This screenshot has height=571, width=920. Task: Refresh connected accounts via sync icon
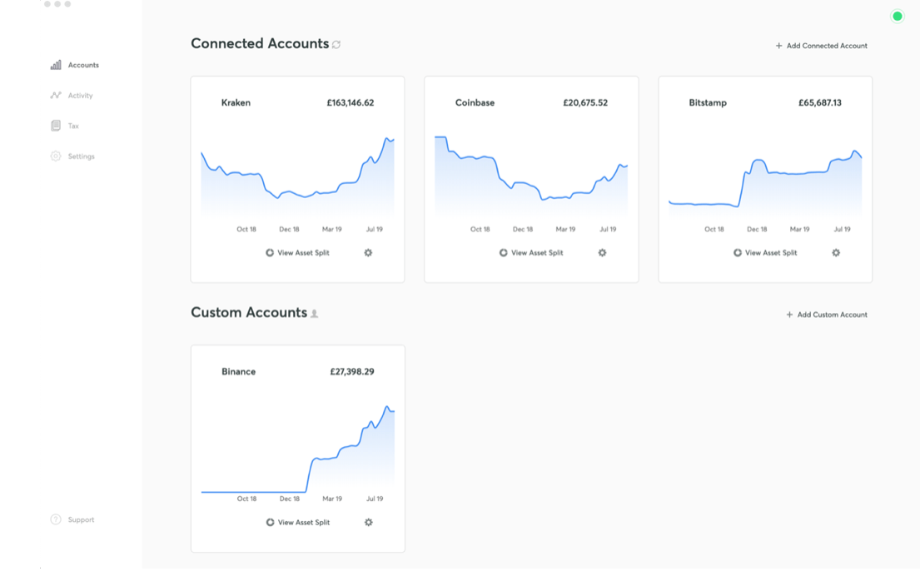(336, 45)
